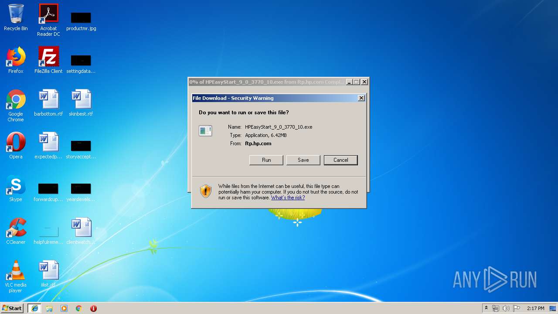
Task: Open the Start menu
Action: click(x=12, y=308)
